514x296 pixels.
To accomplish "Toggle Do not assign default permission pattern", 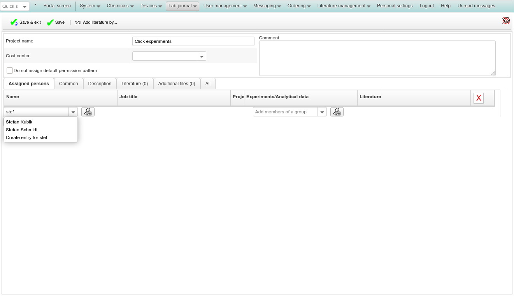I will (x=10, y=70).
